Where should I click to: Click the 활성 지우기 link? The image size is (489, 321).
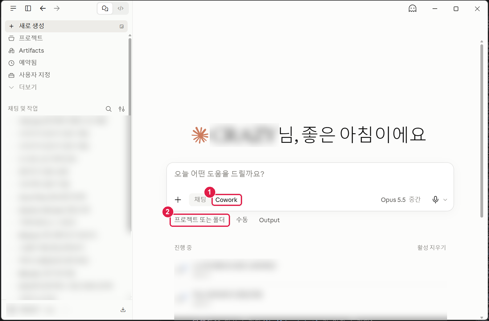[x=431, y=247]
